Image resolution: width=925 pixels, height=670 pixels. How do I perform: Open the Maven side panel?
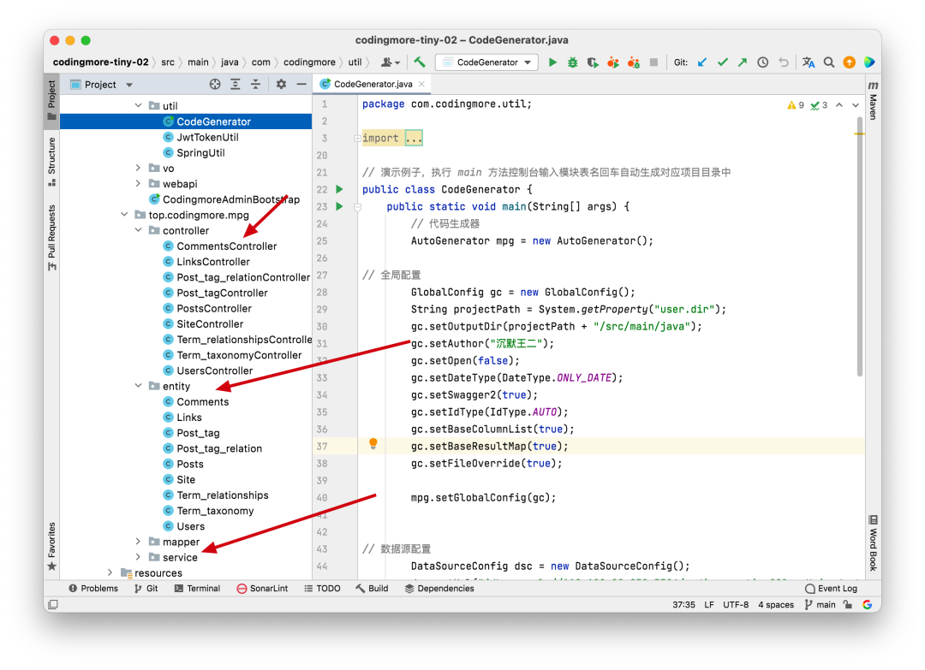(x=873, y=100)
